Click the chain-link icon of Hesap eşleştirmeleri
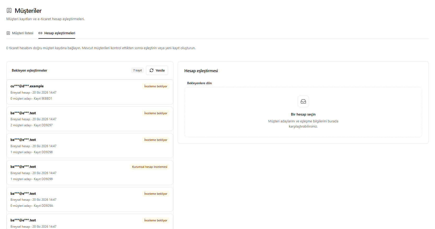This screenshot has width=435, height=229. click(x=40, y=33)
